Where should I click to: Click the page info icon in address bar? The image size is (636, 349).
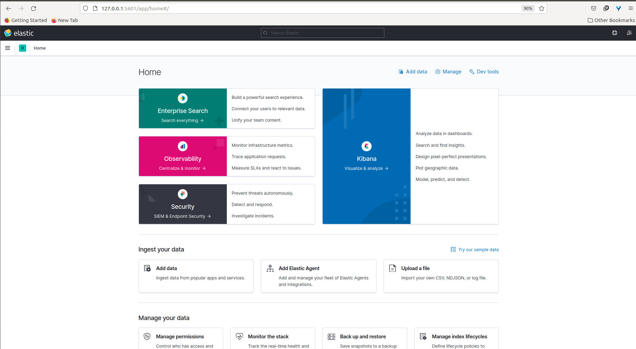(x=95, y=8)
